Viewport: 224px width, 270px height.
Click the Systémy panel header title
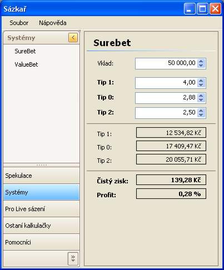point(21,38)
